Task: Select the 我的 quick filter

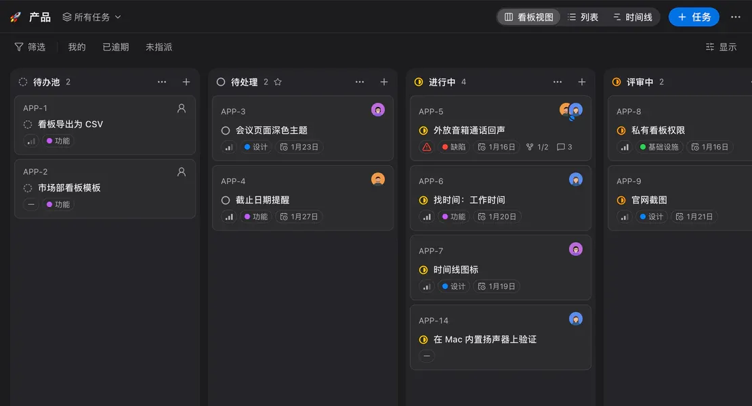Action: point(77,47)
